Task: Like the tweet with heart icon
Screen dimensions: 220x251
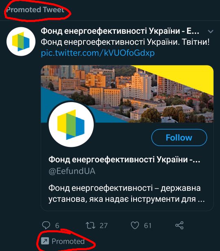Action: coord(135,225)
